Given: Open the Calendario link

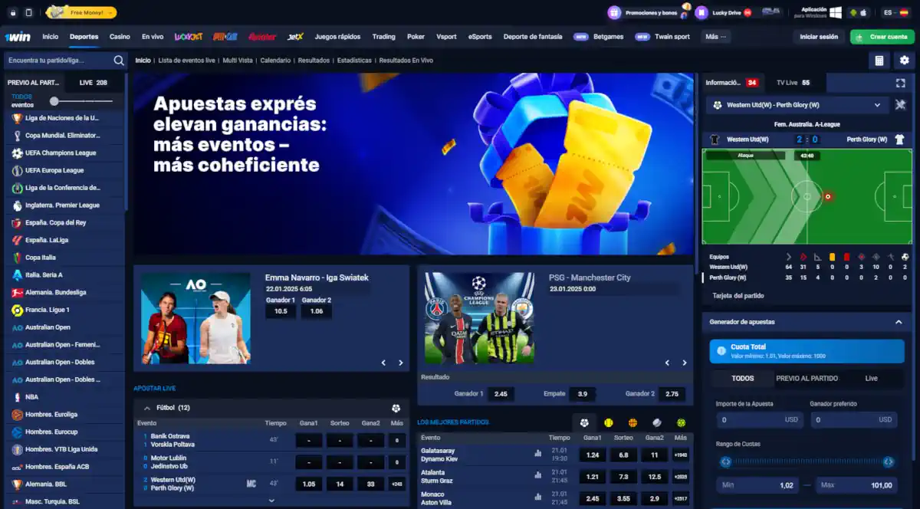Looking at the screenshot, I should tap(275, 61).
